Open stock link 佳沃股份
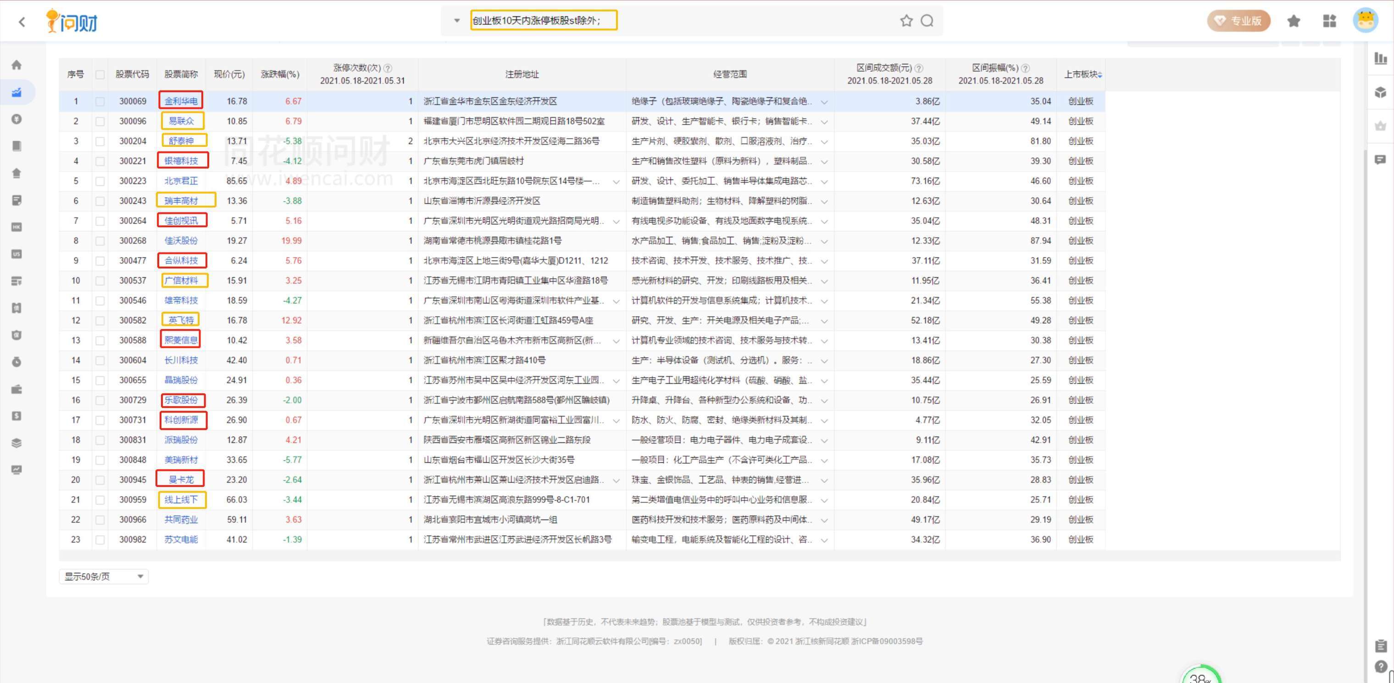The image size is (1394, 683). 181,241
